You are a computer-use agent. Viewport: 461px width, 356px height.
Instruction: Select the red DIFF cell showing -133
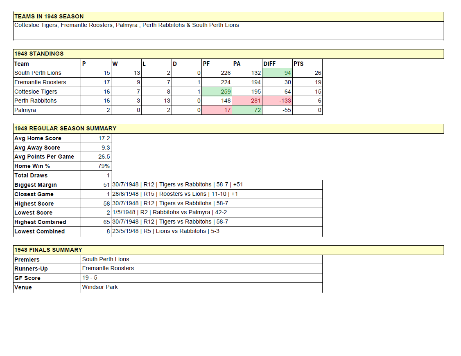(x=277, y=101)
